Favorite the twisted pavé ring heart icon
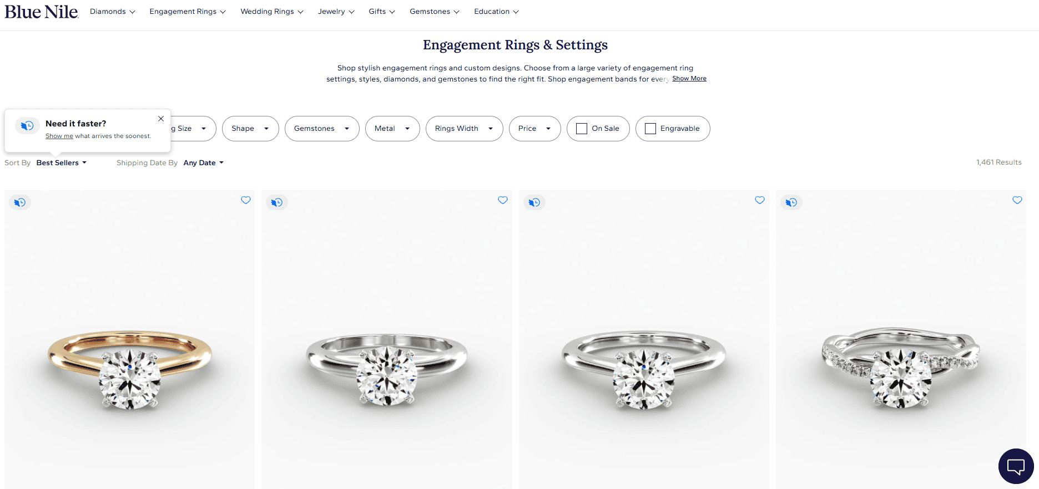Image resolution: width=1039 pixels, height=489 pixels. tap(1017, 200)
